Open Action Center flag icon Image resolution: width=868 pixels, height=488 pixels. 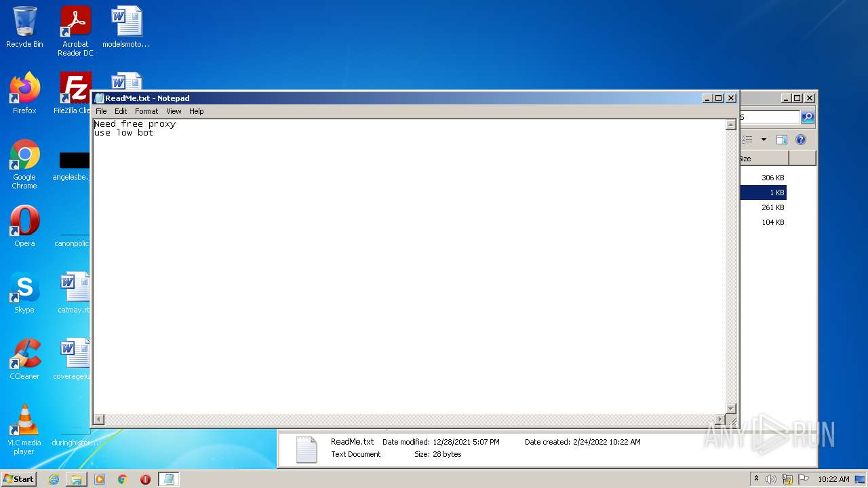[x=804, y=479]
